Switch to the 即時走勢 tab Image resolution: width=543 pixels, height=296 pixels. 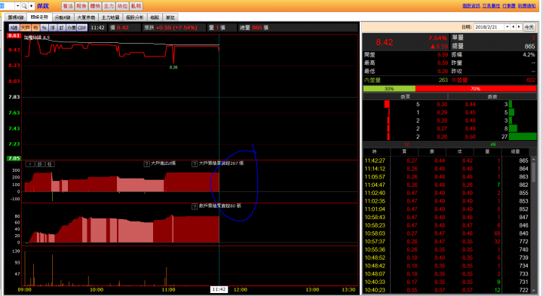(x=39, y=17)
